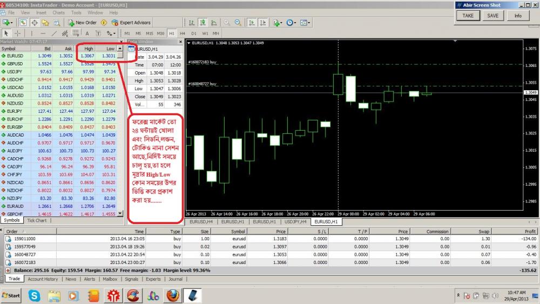Open Firefox from the taskbar
Screen dimensions: 540x304
coord(173,296)
